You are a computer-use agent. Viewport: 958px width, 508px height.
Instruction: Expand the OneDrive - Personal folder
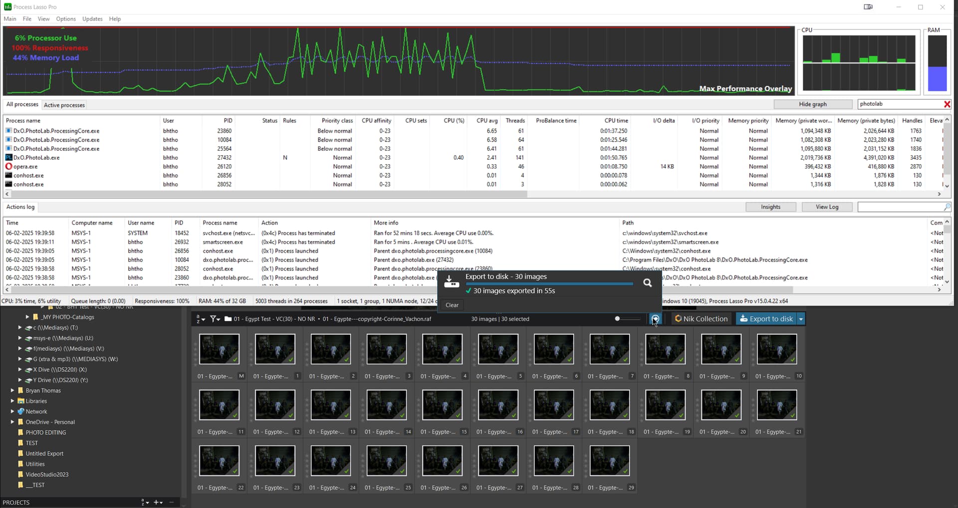point(12,422)
